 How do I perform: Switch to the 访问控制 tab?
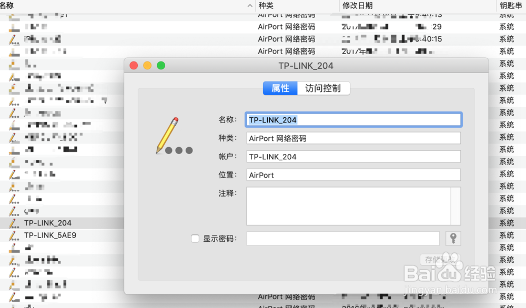coord(323,88)
